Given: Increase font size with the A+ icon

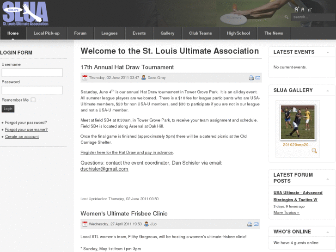Looking at the screenshot, I should click(x=297, y=9).
